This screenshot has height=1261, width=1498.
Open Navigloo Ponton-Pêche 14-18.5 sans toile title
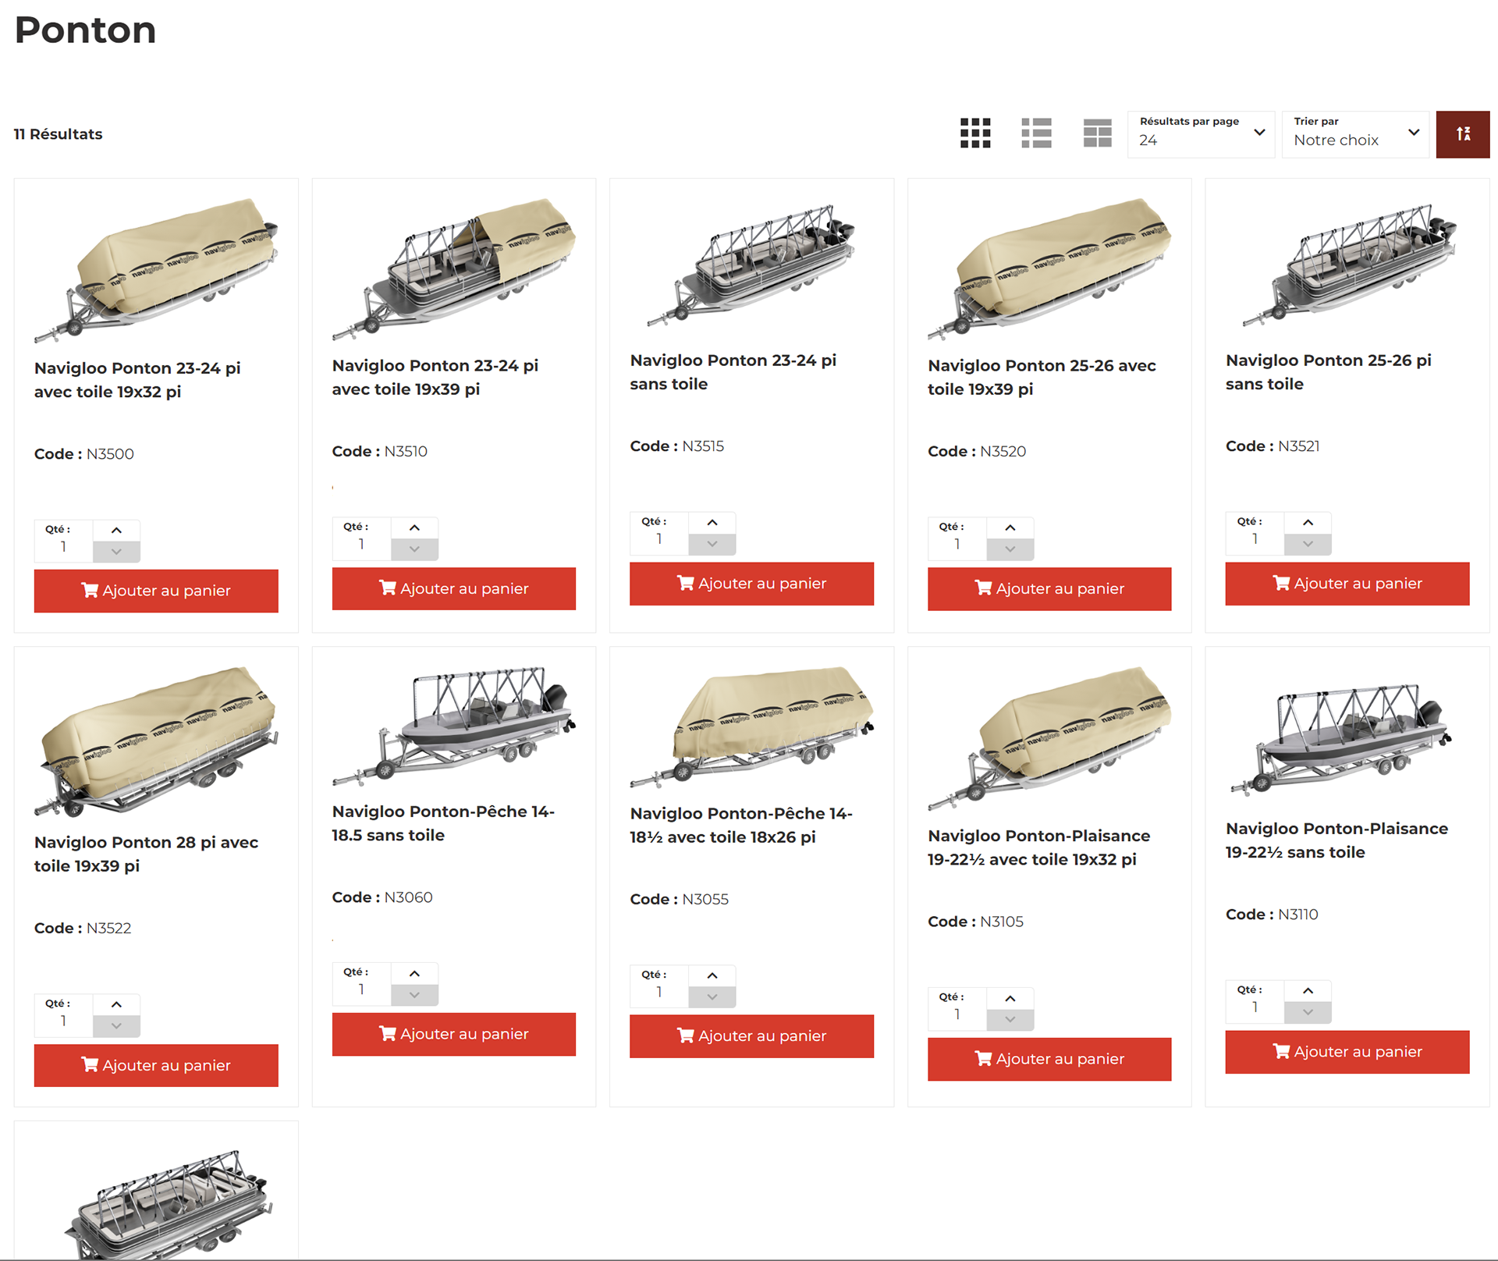(x=443, y=823)
